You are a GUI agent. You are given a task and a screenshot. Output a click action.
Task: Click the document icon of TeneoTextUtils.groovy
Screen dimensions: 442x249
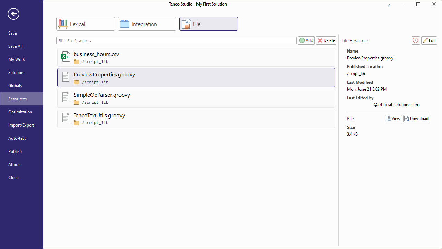(66, 118)
